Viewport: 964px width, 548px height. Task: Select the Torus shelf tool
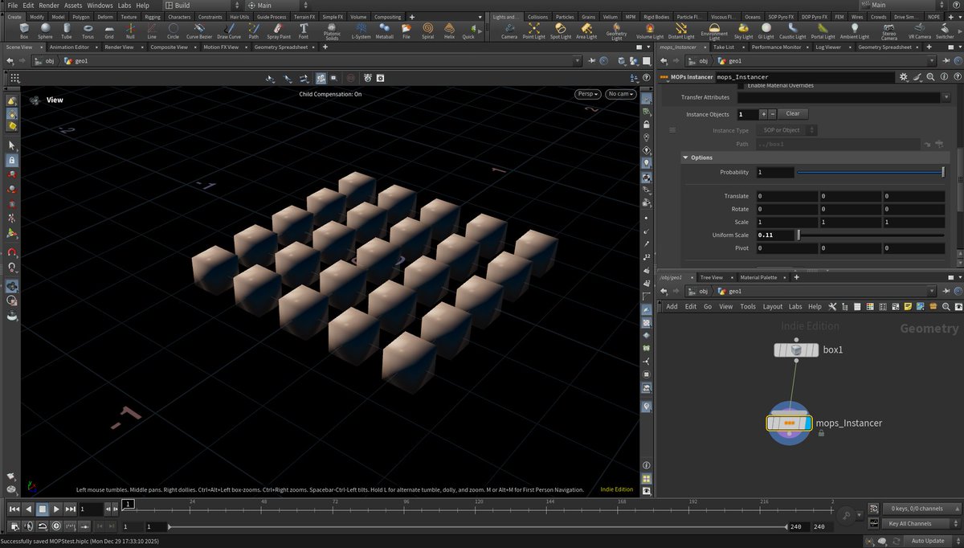tap(88, 31)
